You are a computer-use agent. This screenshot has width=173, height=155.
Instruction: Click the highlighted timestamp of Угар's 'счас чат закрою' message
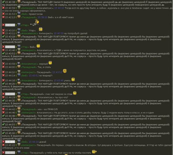point(10,94)
